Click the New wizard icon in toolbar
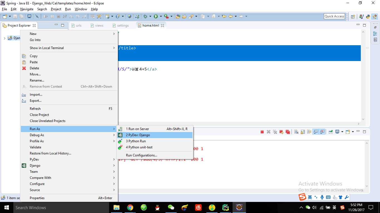 5,16
